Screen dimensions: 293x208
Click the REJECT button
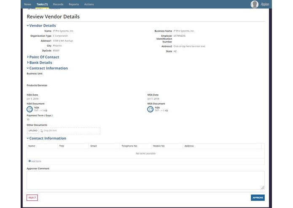[32, 198]
